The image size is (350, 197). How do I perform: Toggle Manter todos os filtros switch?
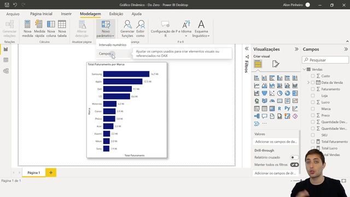[x=294, y=165]
